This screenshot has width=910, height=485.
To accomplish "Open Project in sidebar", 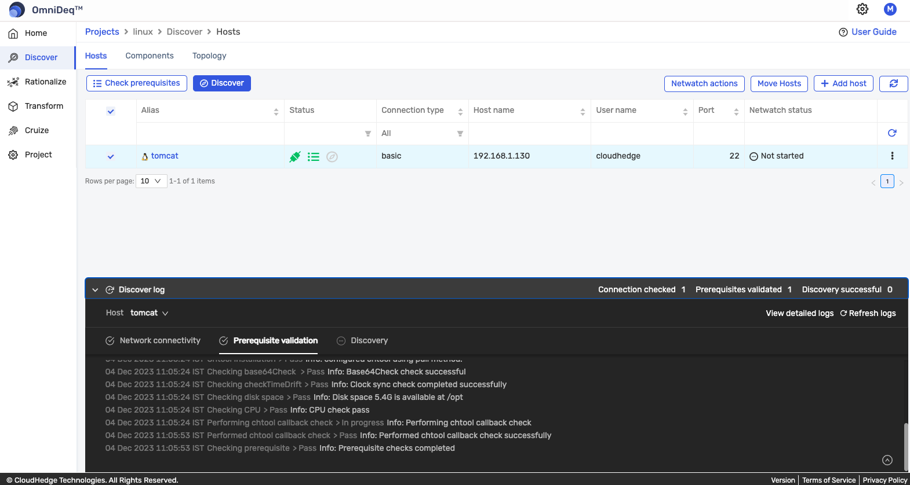I will click(x=38, y=155).
